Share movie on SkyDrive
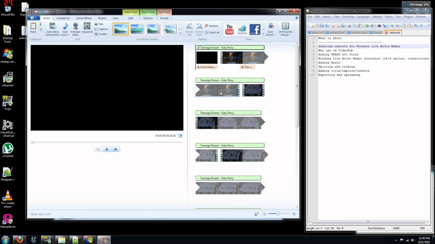435x244 pixels. [x=242, y=29]
